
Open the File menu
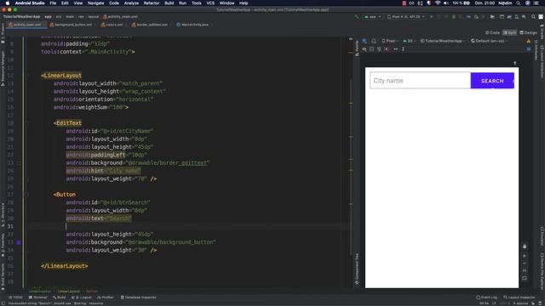tap(53, 3)
